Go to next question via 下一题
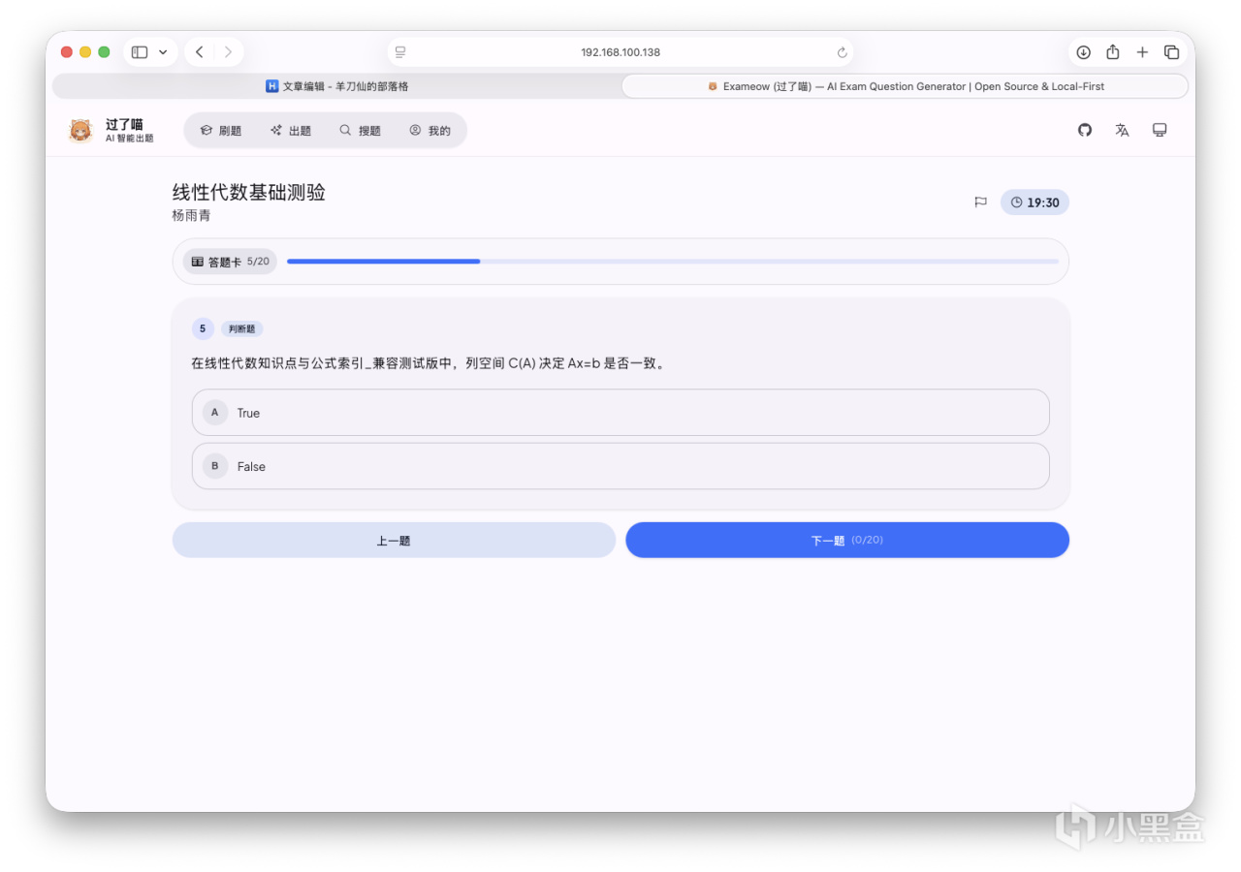This screenshot has width=1241, height=872. (x=847, y=540)
